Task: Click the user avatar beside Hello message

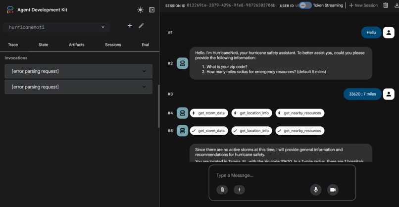Action: (389, 33)
